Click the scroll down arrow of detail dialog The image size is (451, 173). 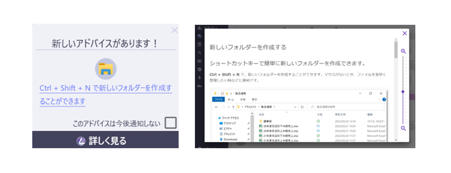[x=396, y=140]
